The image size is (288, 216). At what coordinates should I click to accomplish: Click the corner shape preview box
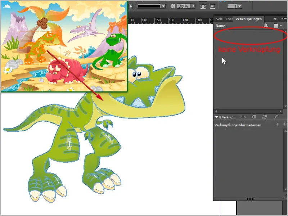(232, 6)
